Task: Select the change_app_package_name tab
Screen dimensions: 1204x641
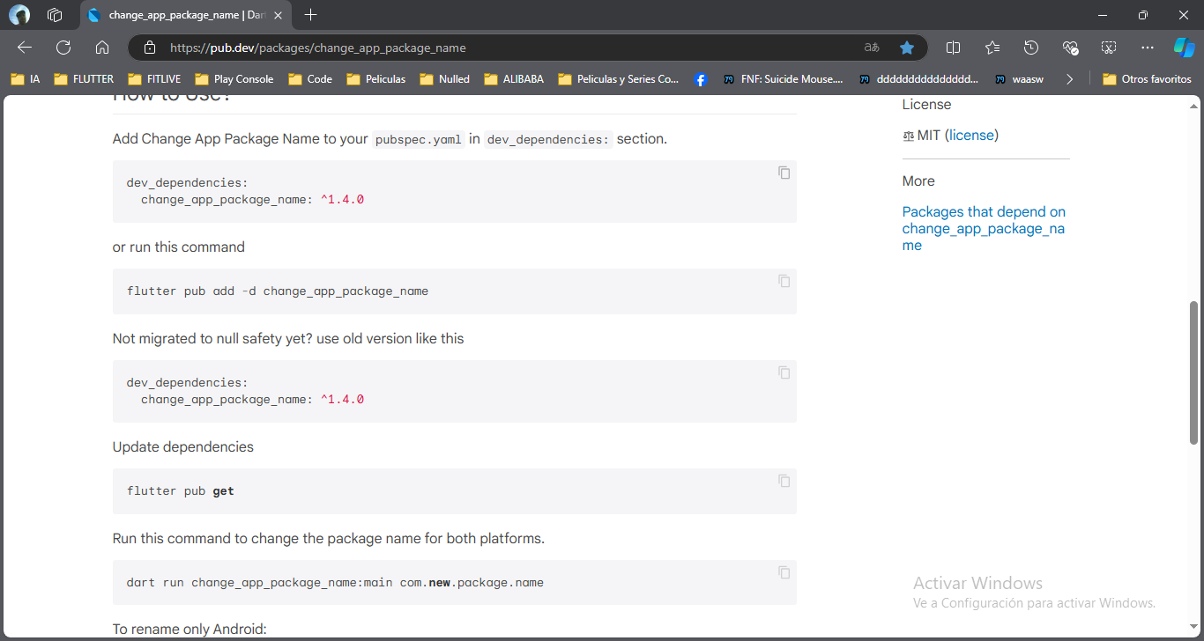Action: 185,16
